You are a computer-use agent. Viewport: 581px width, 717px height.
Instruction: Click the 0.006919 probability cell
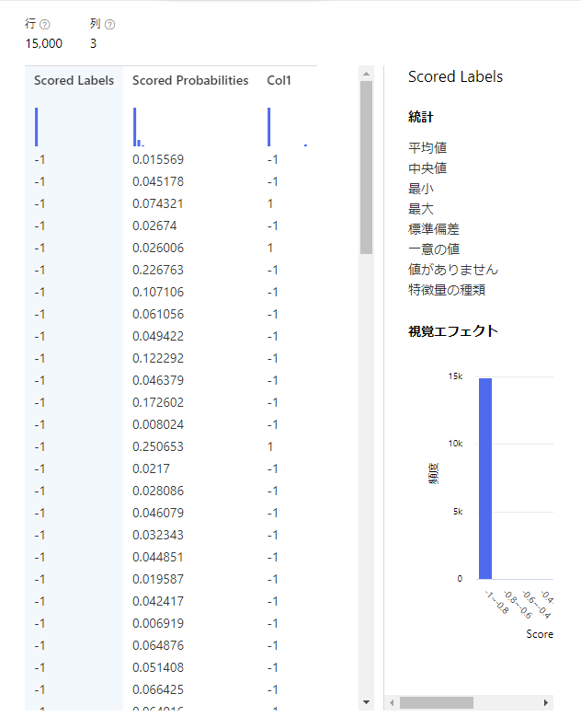click(x=158, y=623)
